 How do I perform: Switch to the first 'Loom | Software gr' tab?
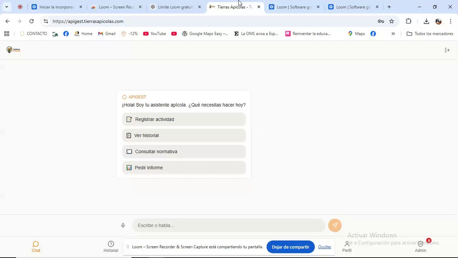point(295,7)
